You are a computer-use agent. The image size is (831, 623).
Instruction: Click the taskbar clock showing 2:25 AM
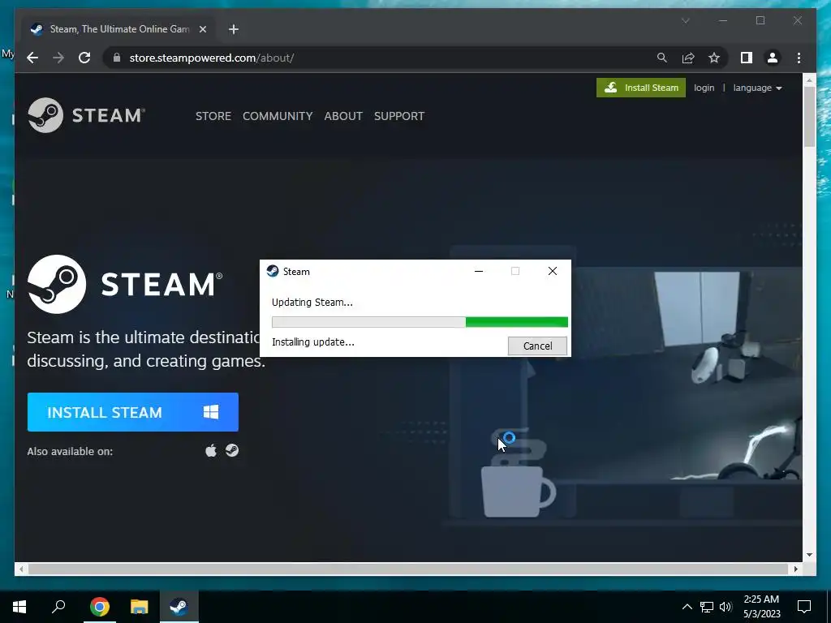pyautogui.click(x=761, y=607)
